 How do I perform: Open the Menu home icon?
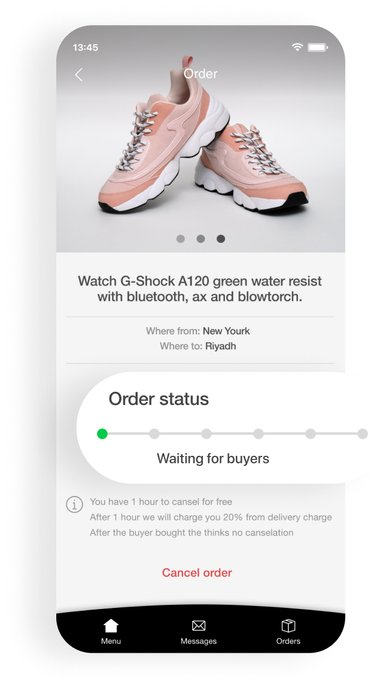click(111, 625)
